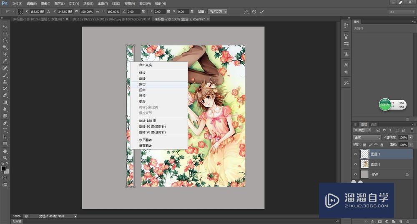Select the Text tool in the toolbar
This screenshot has width=417, height=224.
coord(5,130)
